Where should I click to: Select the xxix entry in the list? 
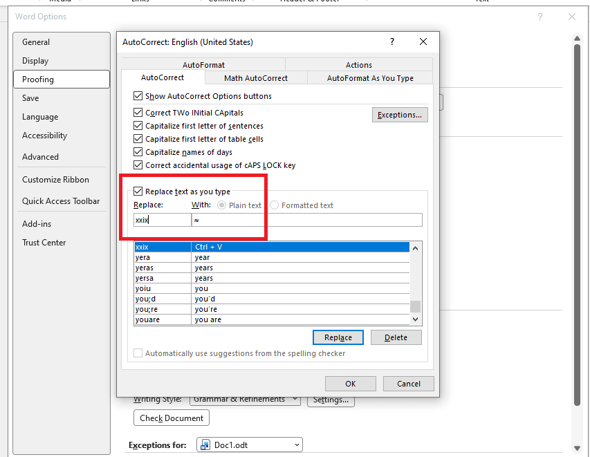(x=272, y=247)
